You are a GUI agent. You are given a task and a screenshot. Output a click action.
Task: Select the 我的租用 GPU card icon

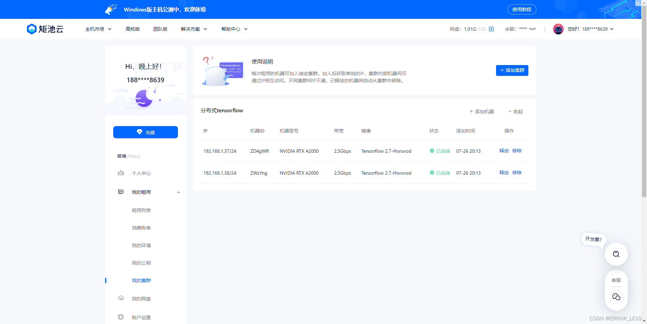pos(121,192)
